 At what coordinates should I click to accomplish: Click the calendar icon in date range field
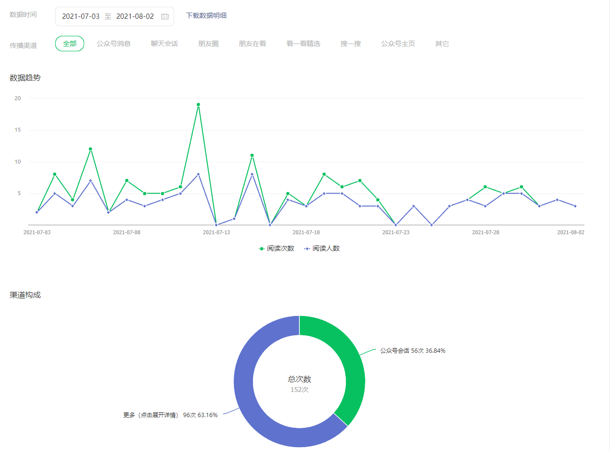click(x=165, y=16)
